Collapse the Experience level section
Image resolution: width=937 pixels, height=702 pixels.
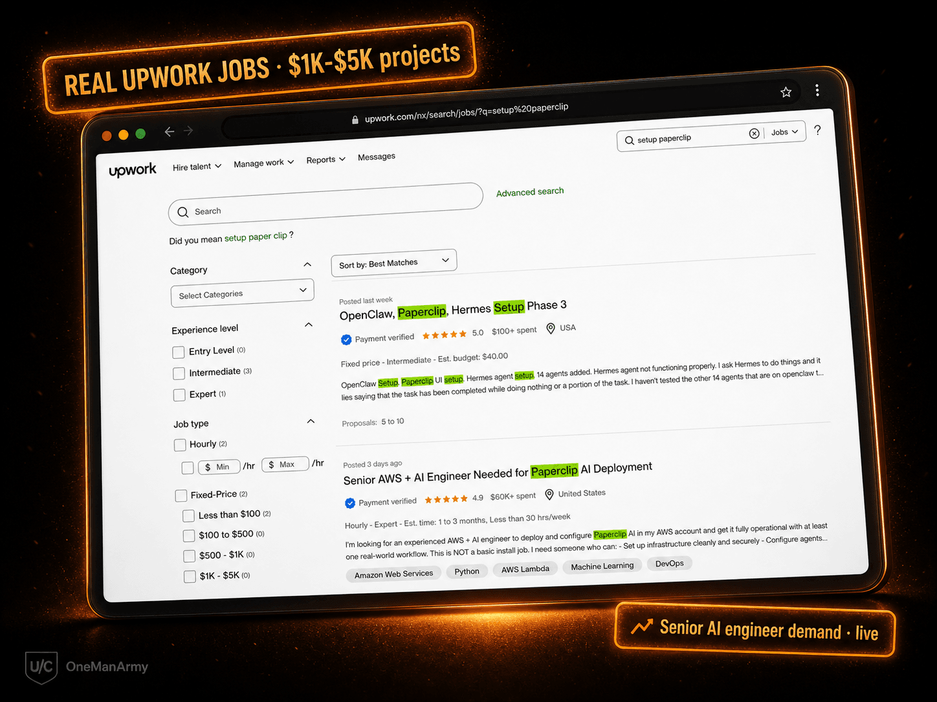point(309,324)
